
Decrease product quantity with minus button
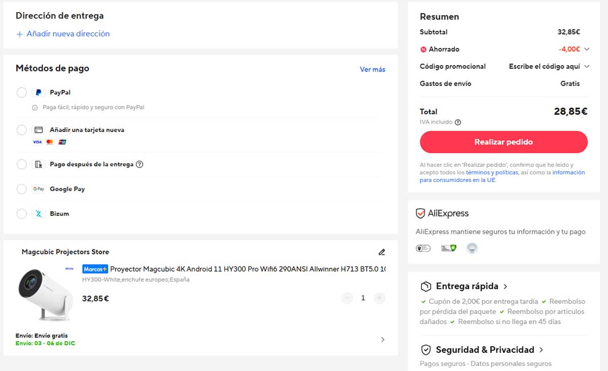(x=347, y=298)
